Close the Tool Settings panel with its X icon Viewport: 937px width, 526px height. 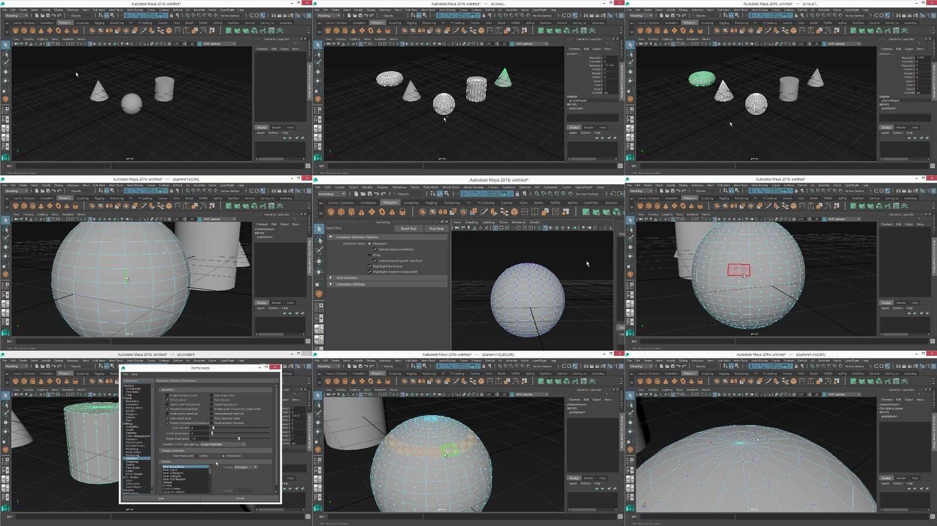click(x=447, y=222)
